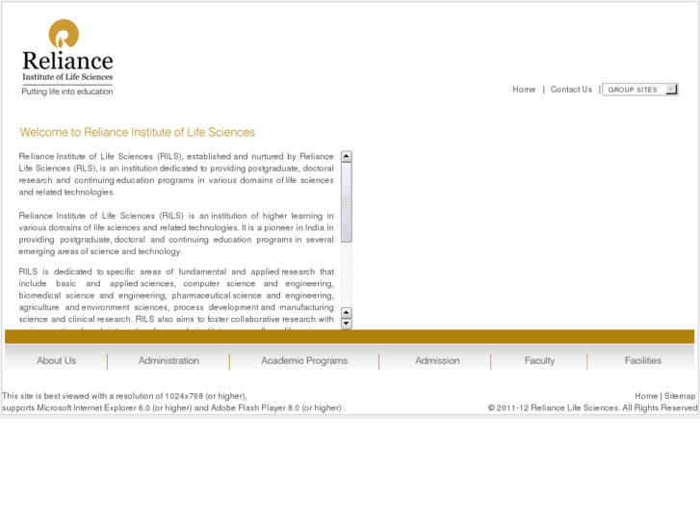The height and width of the screenshot is (525, 700).
Task: Open the About Us menu
Action: 56,360
